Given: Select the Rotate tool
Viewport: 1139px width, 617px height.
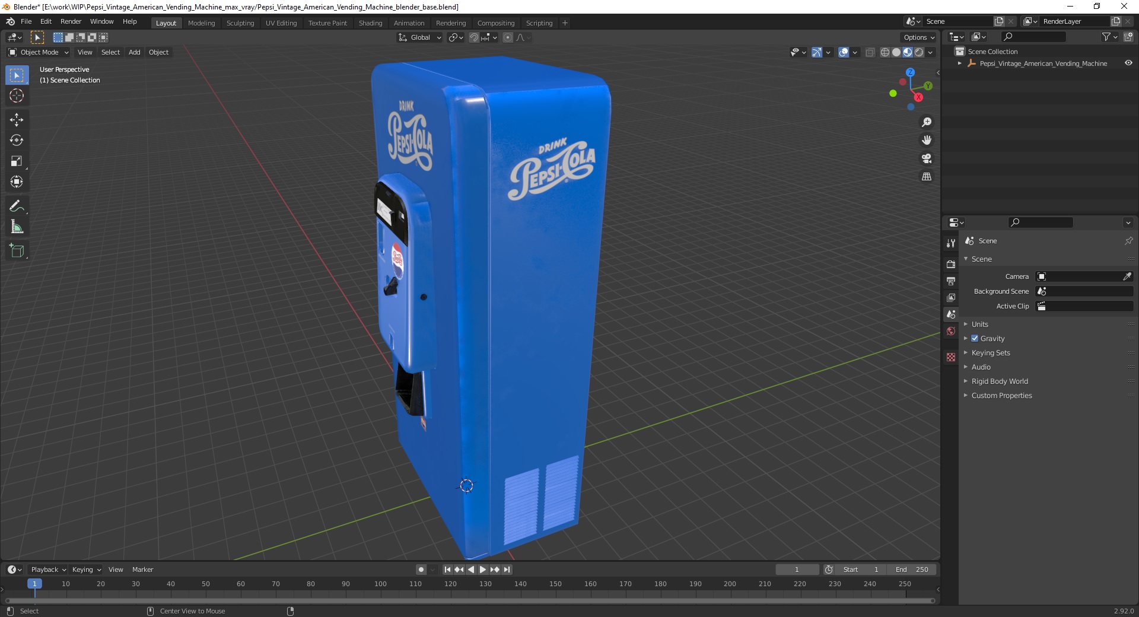Looking at the screenshot, I should pyautogui.click(x=17, y=141).
